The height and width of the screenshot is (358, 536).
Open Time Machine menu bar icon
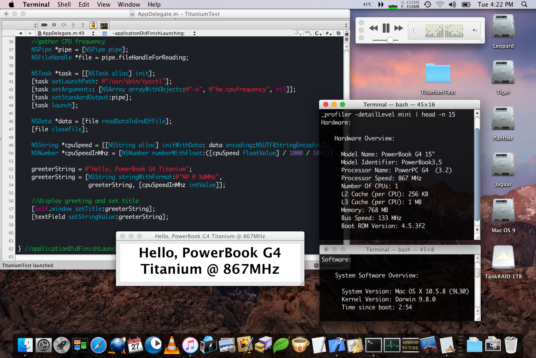[427, 5]
